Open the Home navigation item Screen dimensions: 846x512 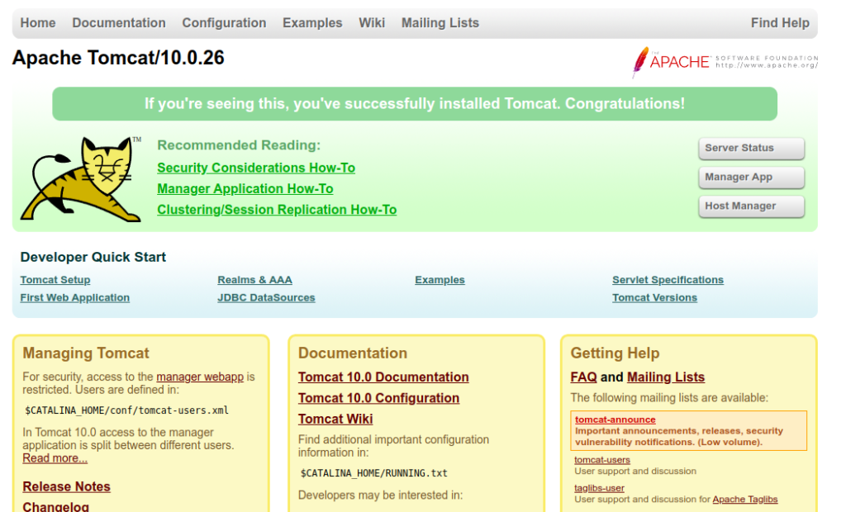(38, 22)
